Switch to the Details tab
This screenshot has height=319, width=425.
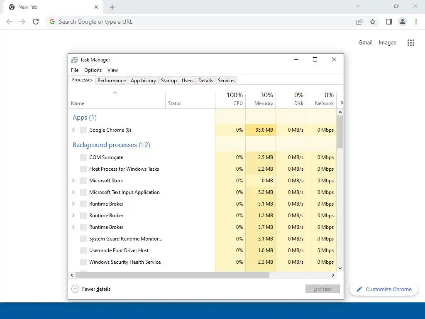point(205,81)
